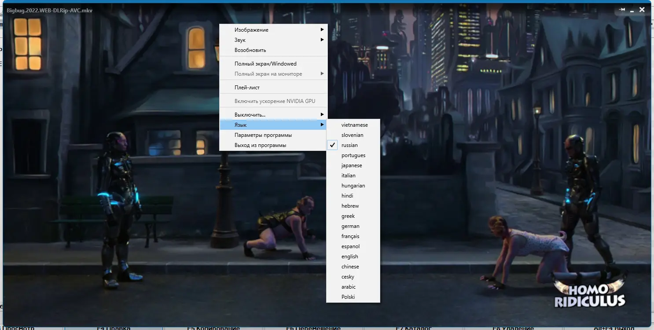This screenshot has width=654, height=330.
Task: Select hebrew language
Action: click(353, 206)
